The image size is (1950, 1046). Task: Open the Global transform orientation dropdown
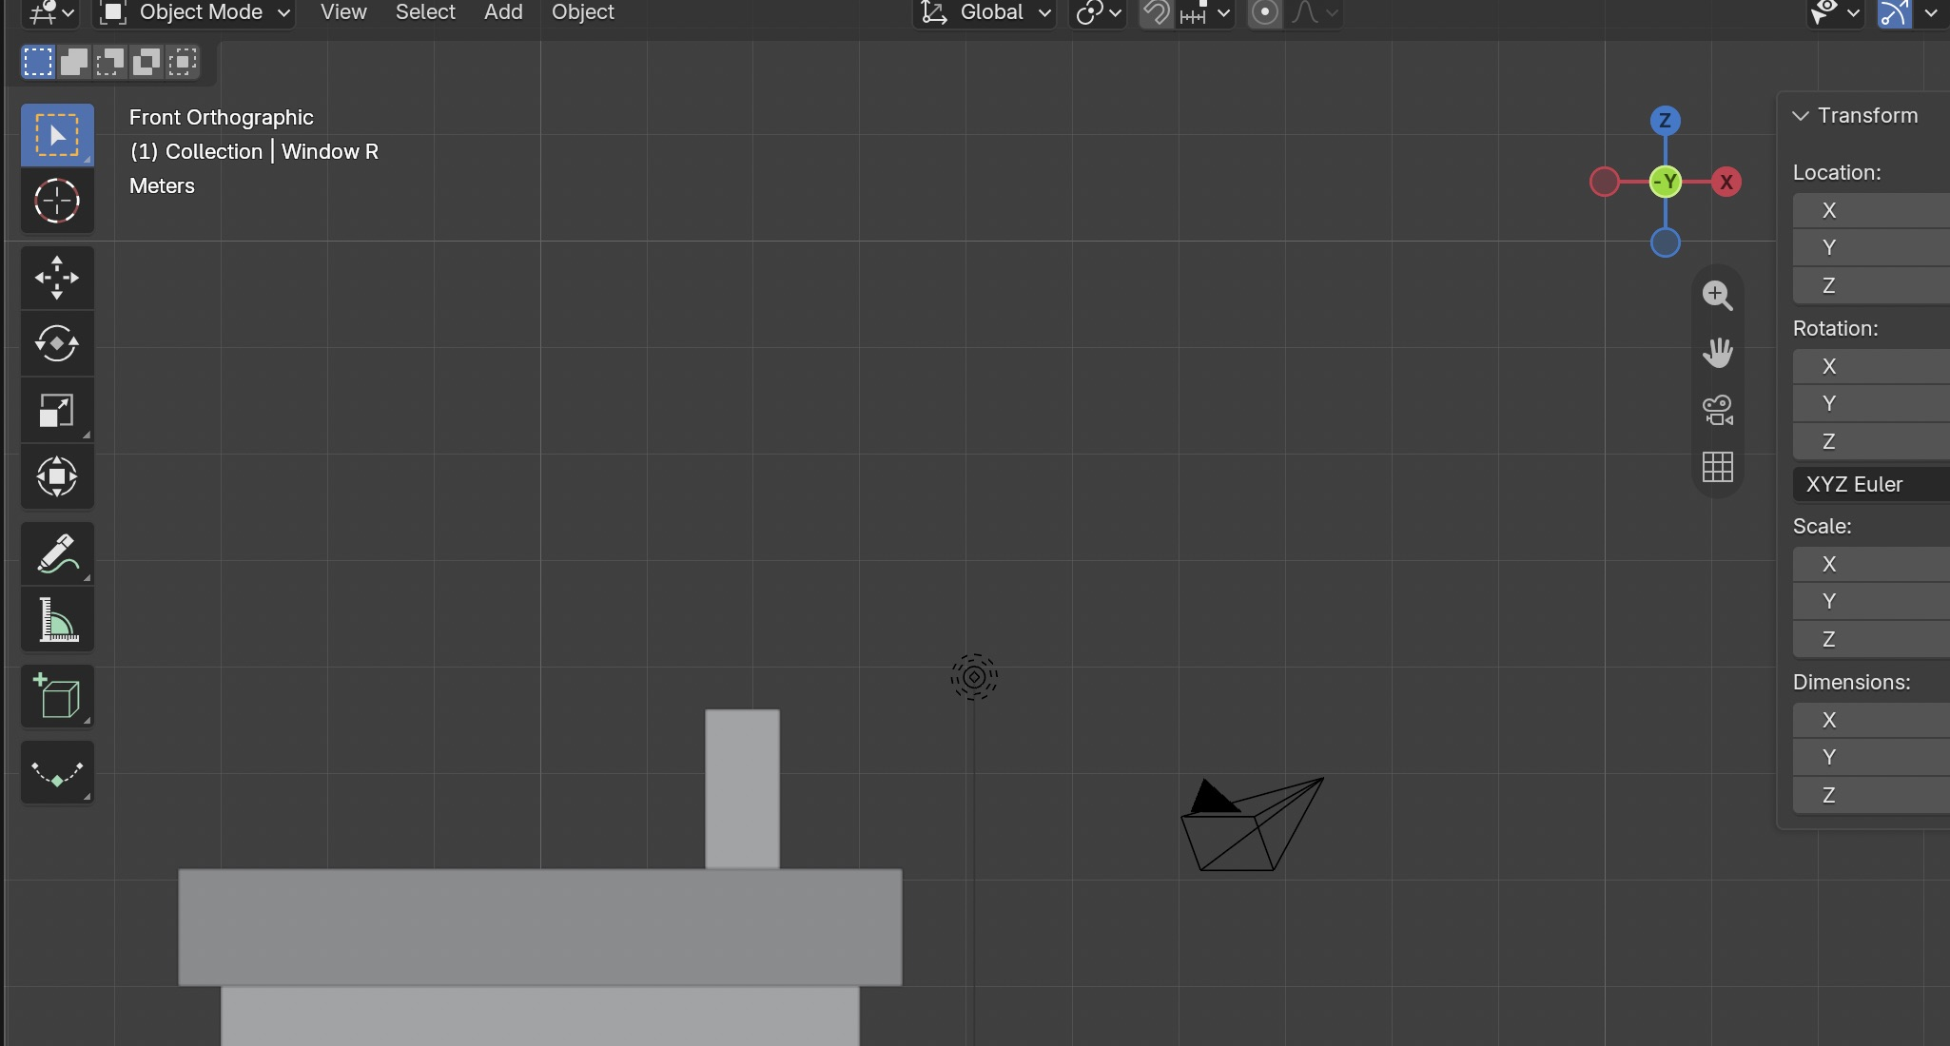(985, 12)
